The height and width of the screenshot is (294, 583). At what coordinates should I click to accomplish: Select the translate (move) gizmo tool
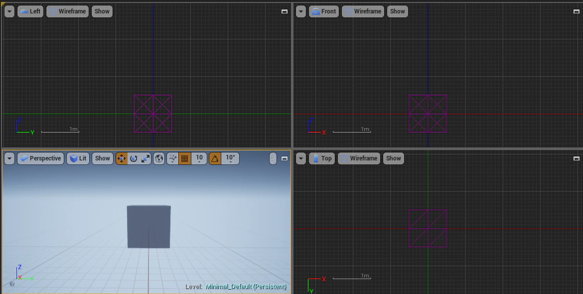122,158
